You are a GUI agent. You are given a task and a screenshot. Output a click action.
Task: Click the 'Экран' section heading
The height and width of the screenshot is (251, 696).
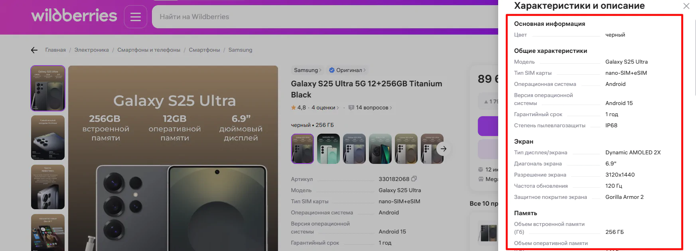(524, 142)
